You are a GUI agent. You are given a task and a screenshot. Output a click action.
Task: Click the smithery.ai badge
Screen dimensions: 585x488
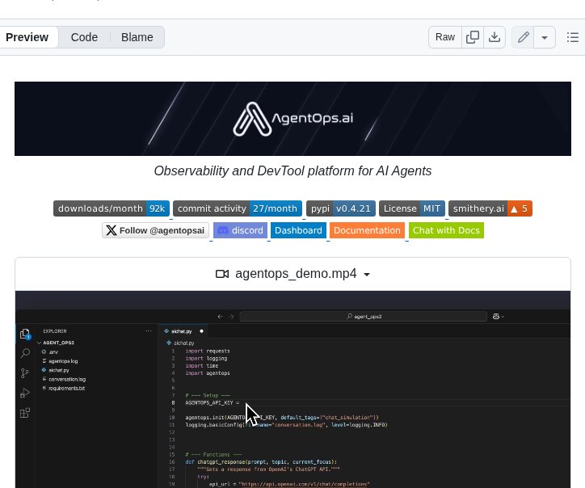click(x=490, y=208)
